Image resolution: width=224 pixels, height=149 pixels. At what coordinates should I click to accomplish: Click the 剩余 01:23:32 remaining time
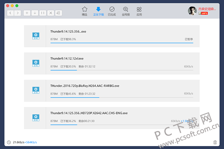pos(87,93)
